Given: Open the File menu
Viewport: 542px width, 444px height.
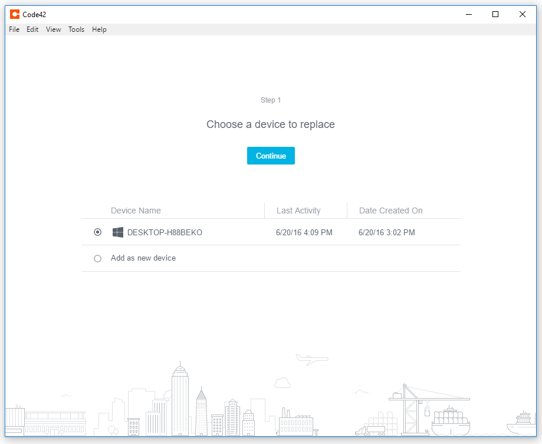Looking at the screenshot, I should pos(14,29).
